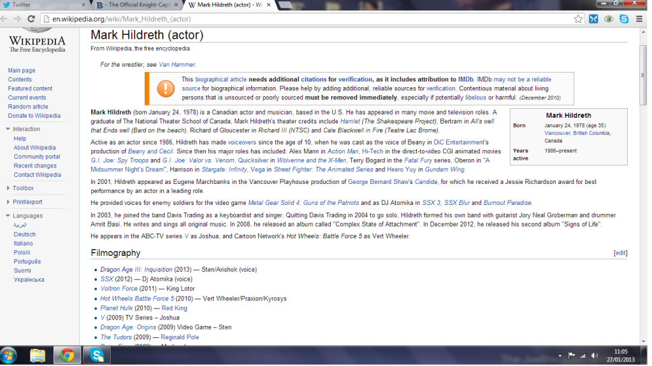Screen dimensions: 652x366
Task: Expand the Print/export sidebar section
Action: tap(27, 202)
